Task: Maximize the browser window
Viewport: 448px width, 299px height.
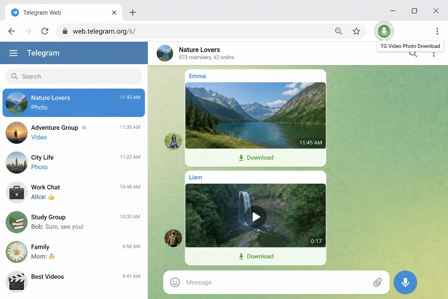Action: pyautogui.click(x=414, y=11)
